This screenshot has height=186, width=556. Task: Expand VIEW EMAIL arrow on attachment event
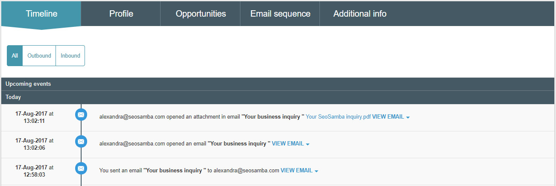pyautogui.click(x=408, y=117)
